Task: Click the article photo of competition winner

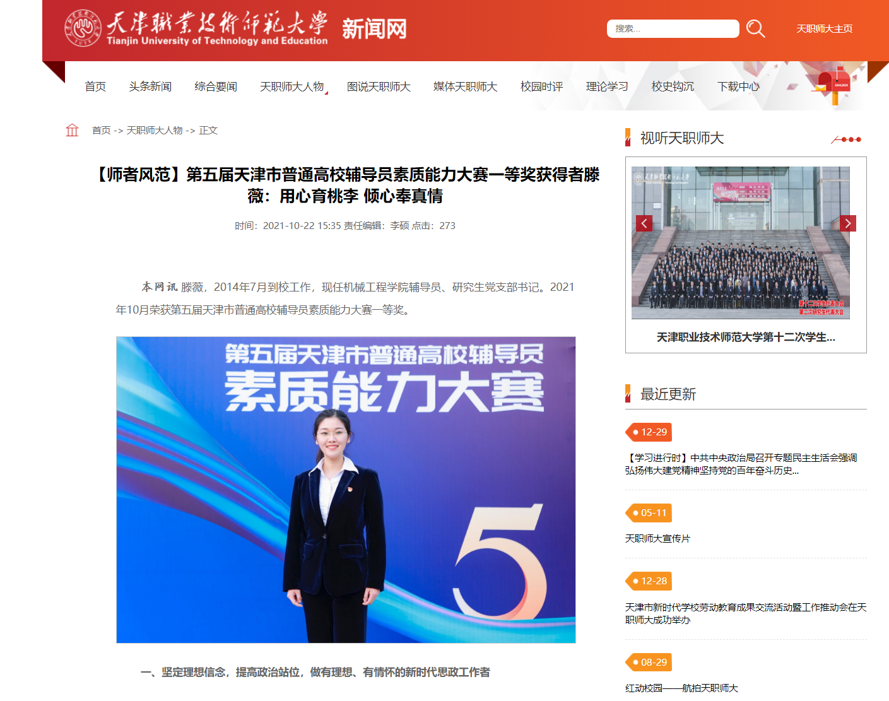Action: pos(346,490)
